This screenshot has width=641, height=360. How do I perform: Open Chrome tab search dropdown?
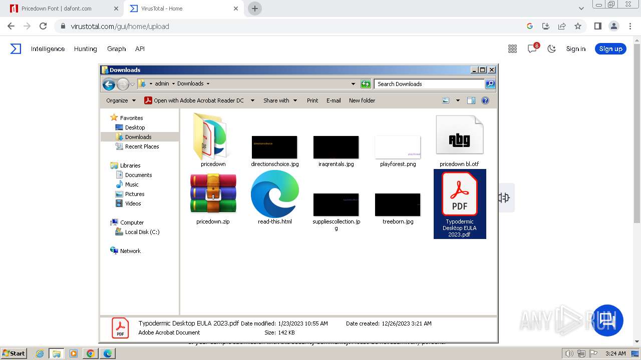tap(581, 8)
